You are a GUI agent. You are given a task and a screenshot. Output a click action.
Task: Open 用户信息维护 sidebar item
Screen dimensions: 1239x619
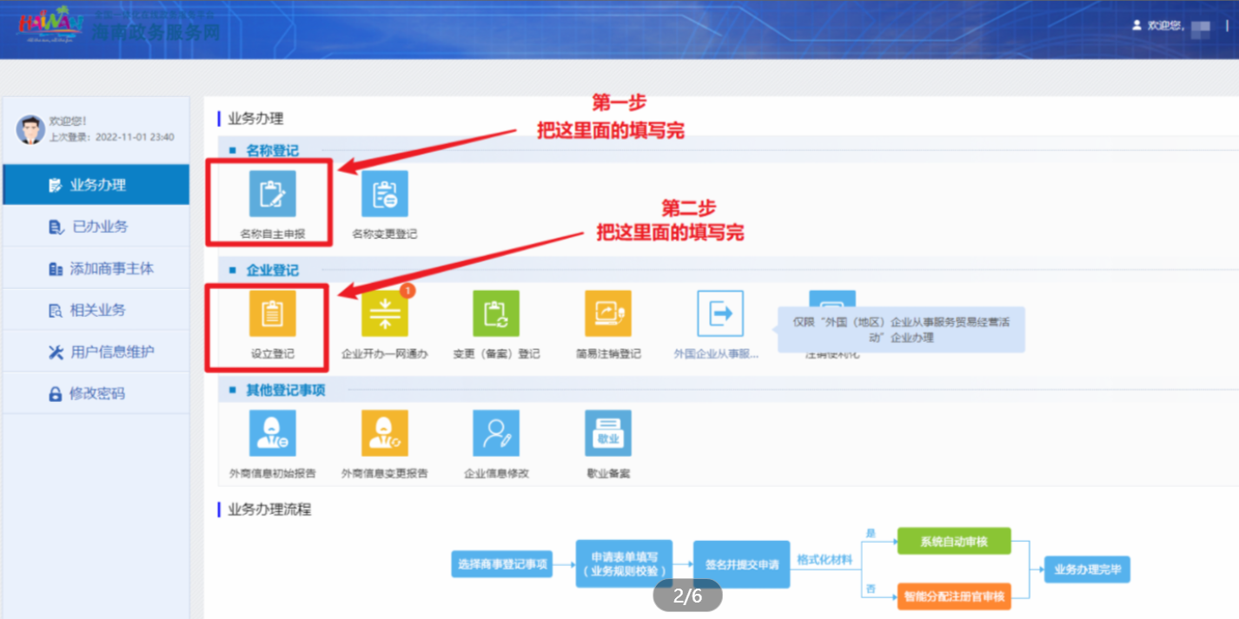[x=96, y=352]
